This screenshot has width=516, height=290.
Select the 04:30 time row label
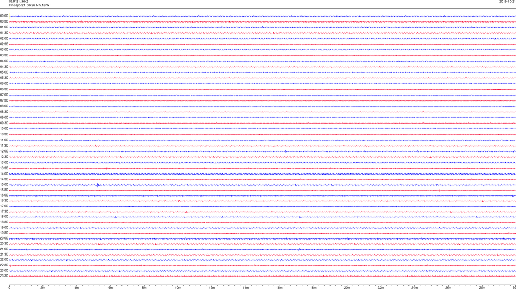4,67
